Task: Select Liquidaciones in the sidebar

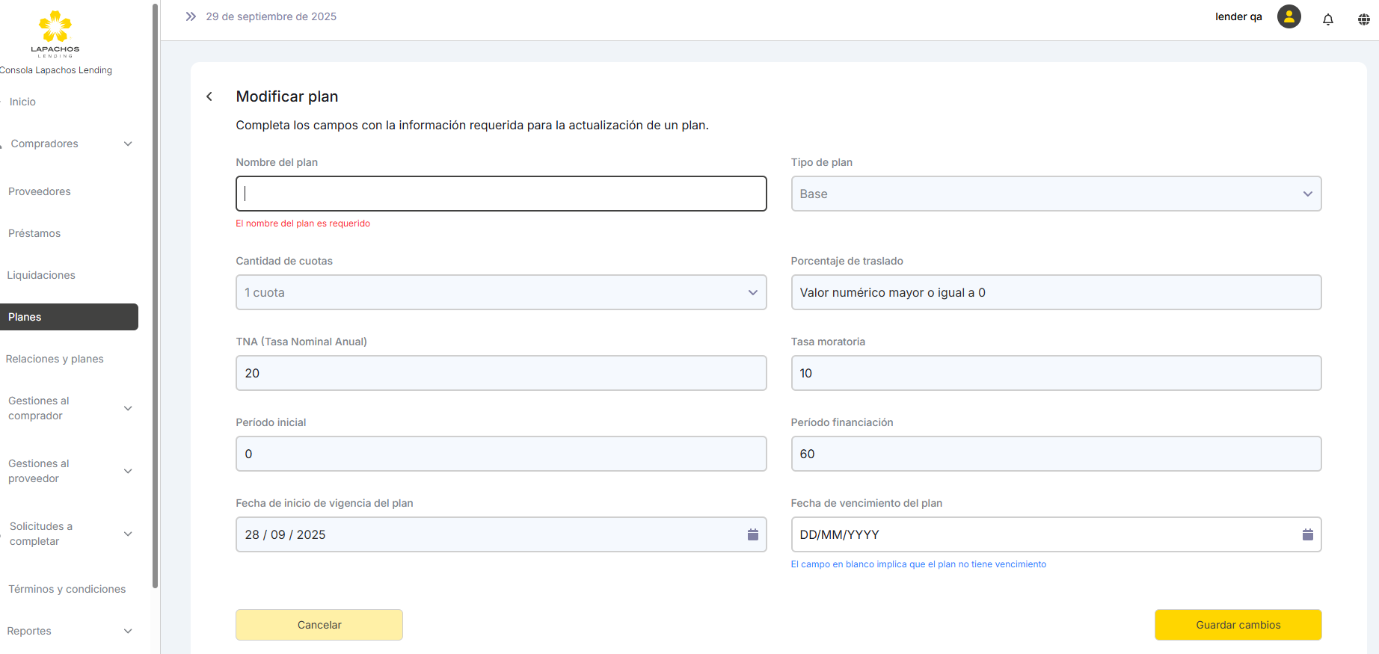Action: pos(41,275)
